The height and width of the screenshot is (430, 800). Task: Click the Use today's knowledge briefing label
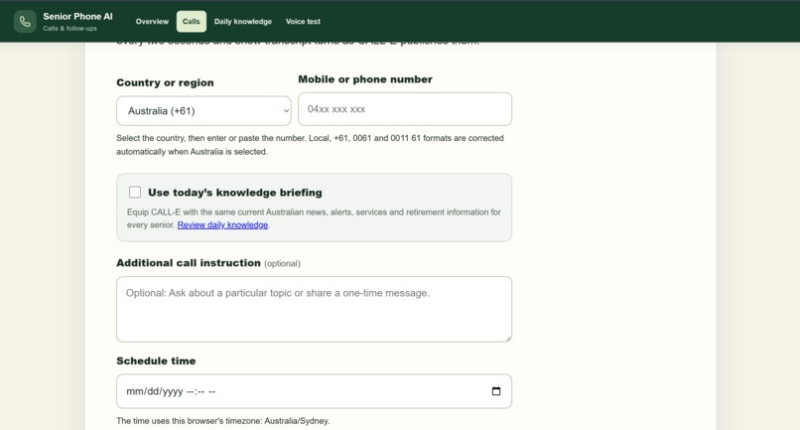tap(234, 193)
